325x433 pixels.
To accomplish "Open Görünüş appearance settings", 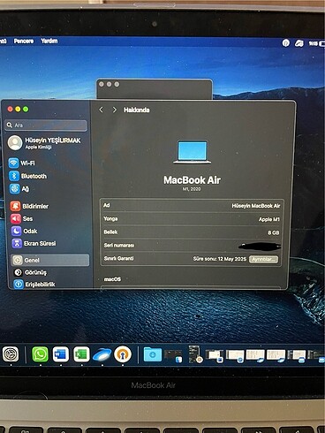I will point(30,272).
